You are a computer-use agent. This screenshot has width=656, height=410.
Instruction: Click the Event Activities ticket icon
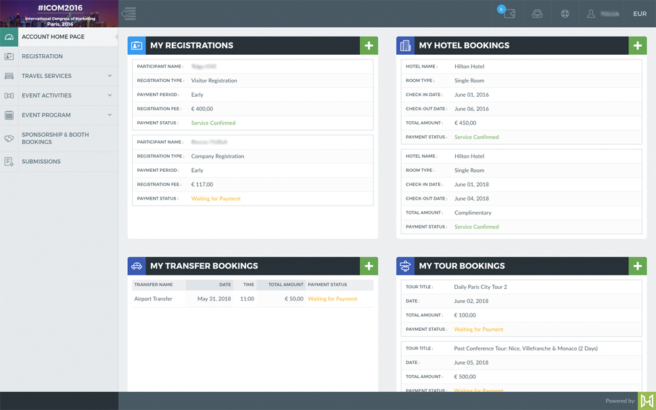9,96
